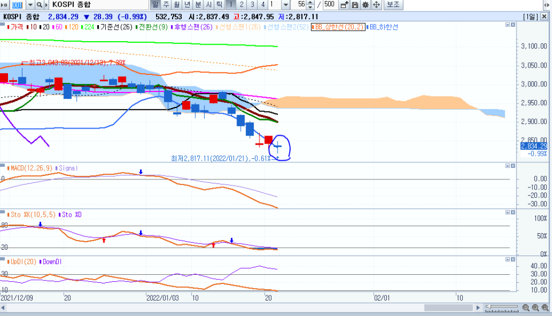Click the 224-day moving average legend

(x=87, y=27)
